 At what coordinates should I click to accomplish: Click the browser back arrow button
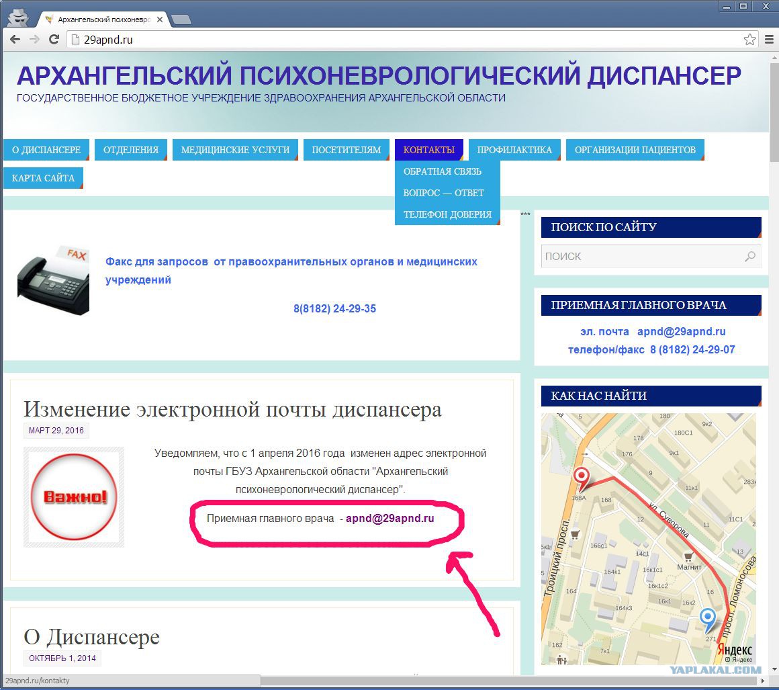(x=15, y=40)
